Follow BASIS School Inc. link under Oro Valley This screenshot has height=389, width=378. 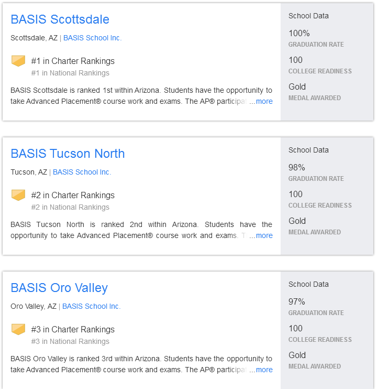(x=92, y=306)
